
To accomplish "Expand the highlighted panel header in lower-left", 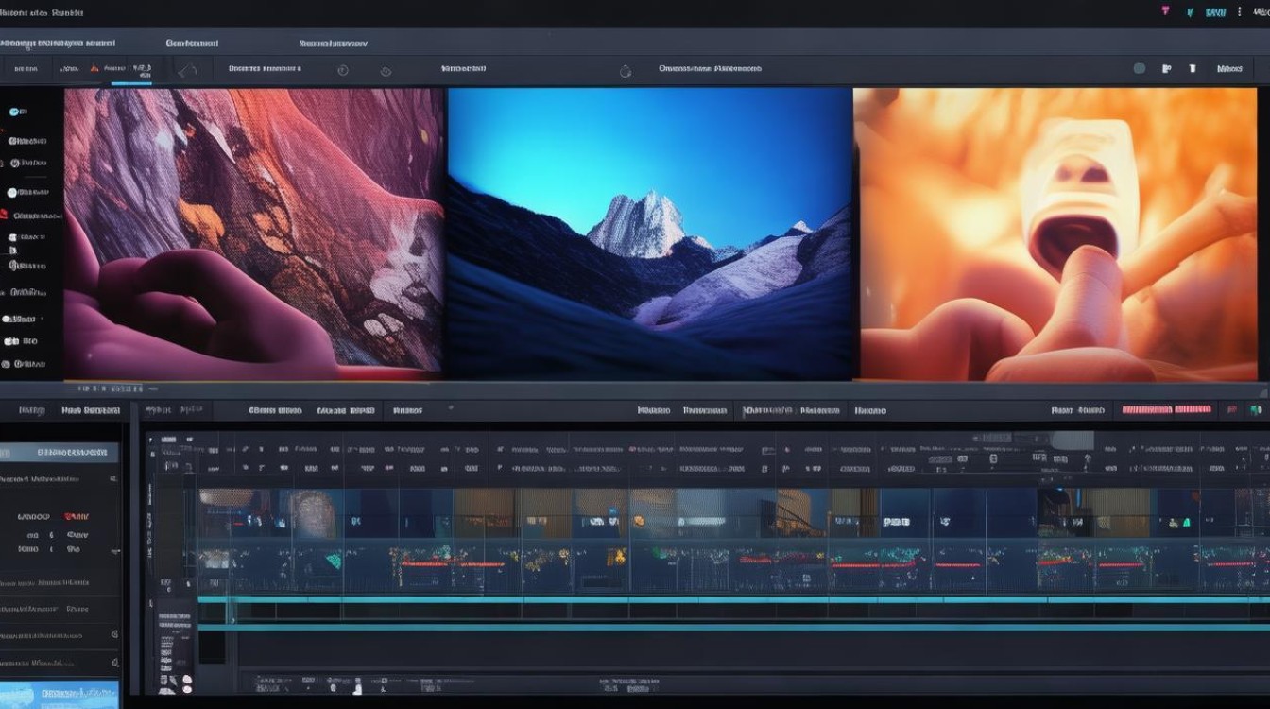I will [x=60, y=453].
